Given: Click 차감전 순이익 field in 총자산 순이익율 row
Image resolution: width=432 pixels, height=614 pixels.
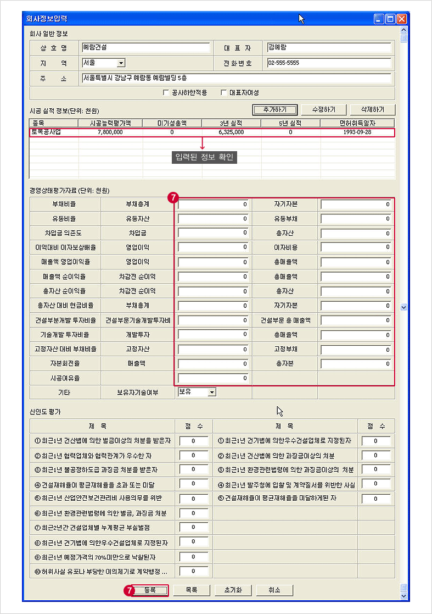Looking at the screenshot, I should (213, 291).
